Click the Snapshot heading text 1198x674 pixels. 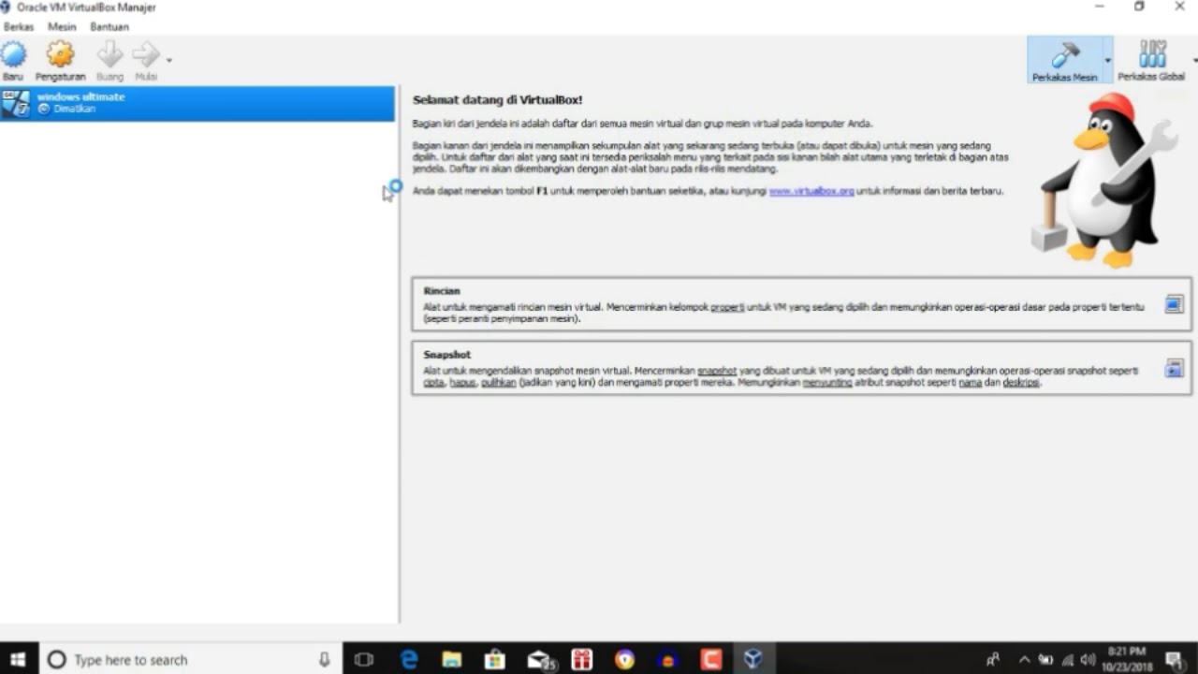(x=446, y=355)
